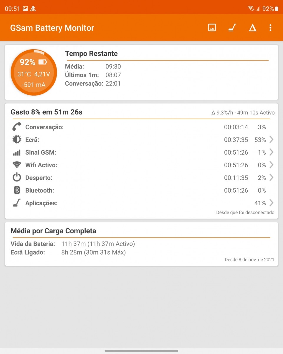Image resolution: width=283 pixels, height=354 pixels.
Task: Tap the Wifi Activo icon
Action: pyautogui.click(x=17, y=165)
